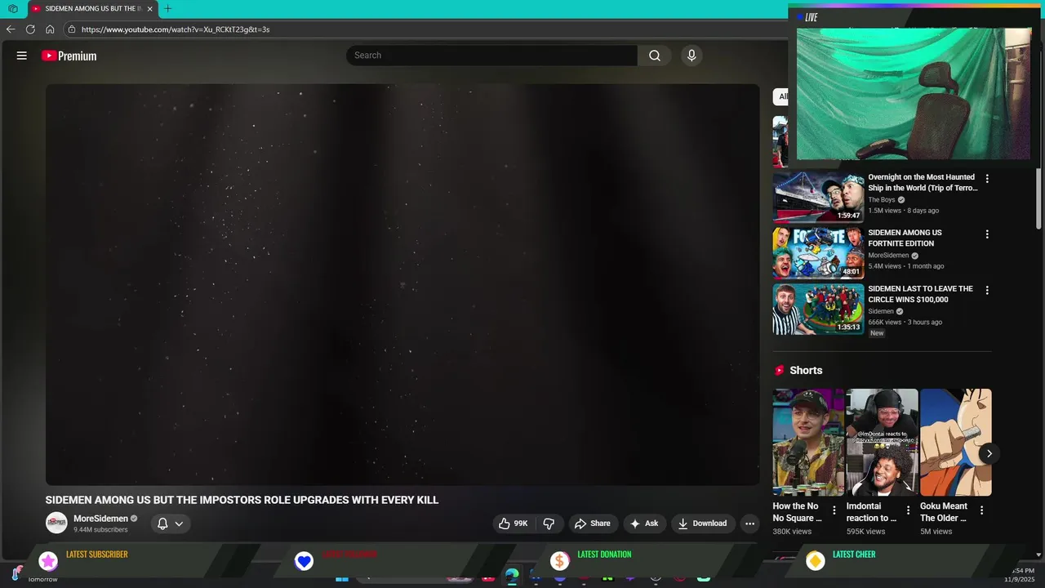
Task: Click '666K views · 3 hours ago' text
Action: pyautogui.click(x=905, y=323)
